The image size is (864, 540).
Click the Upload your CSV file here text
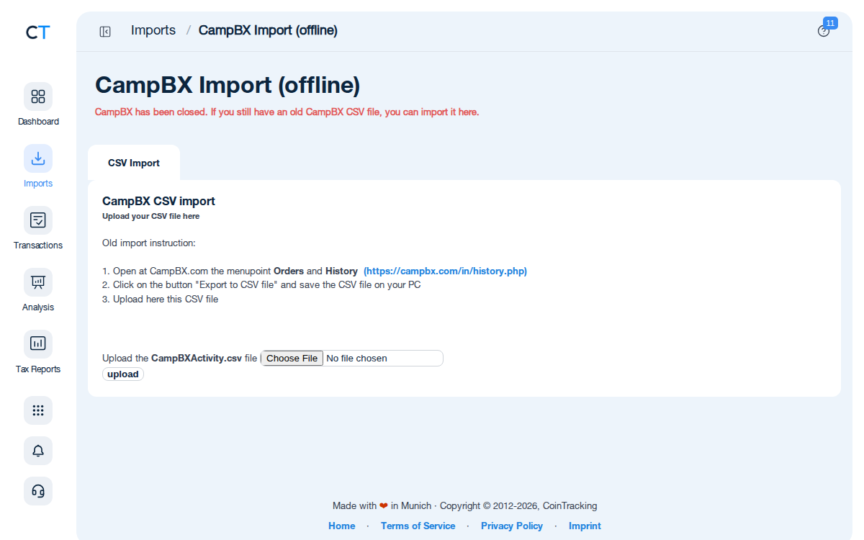point(151,216)
